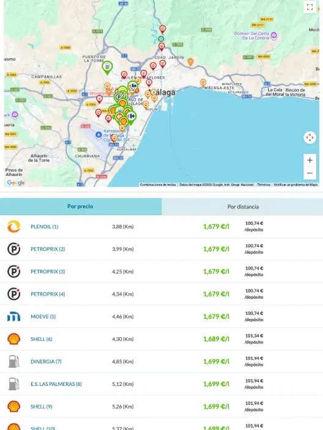Click the Shell (6) logo icon
This screenshot has width=323, height=430.
(13, 339)
